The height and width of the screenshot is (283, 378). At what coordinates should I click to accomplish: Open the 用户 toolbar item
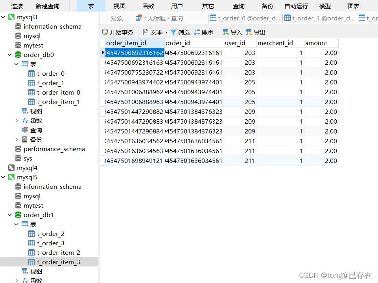tap(177, 6)
